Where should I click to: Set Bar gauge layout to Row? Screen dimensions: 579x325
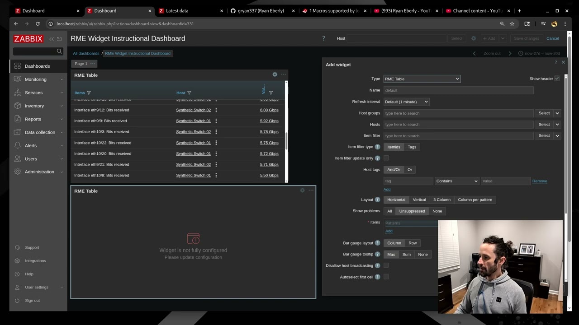[413, 243]
